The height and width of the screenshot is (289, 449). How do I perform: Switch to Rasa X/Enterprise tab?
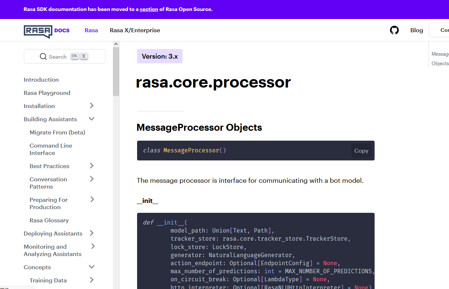click(135, 30)
